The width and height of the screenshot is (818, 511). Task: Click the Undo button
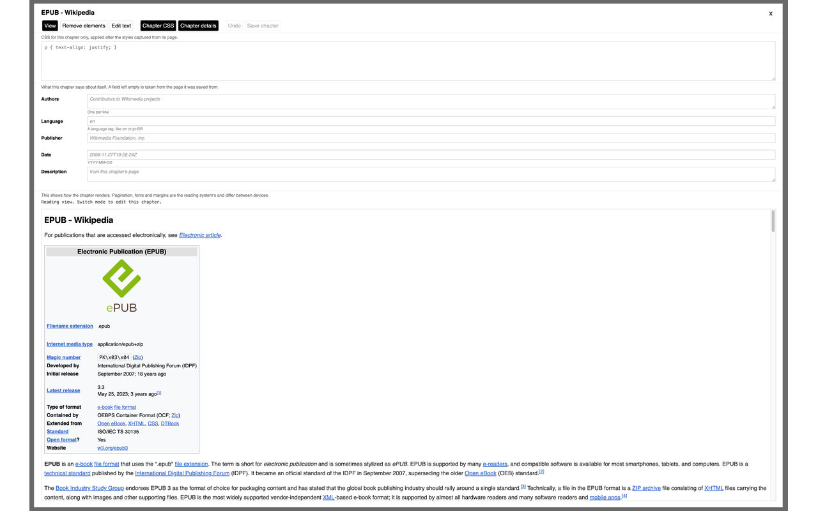click(x=235, y=26)
